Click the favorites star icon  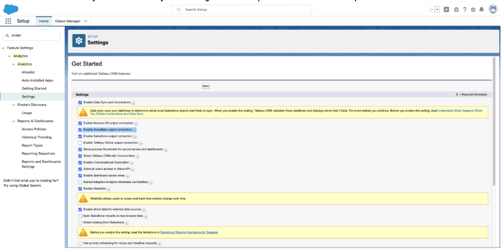coord(432,9)
